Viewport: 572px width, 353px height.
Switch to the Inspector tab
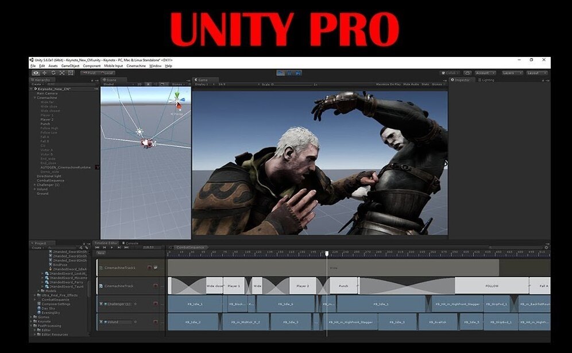tap(462, 79)
